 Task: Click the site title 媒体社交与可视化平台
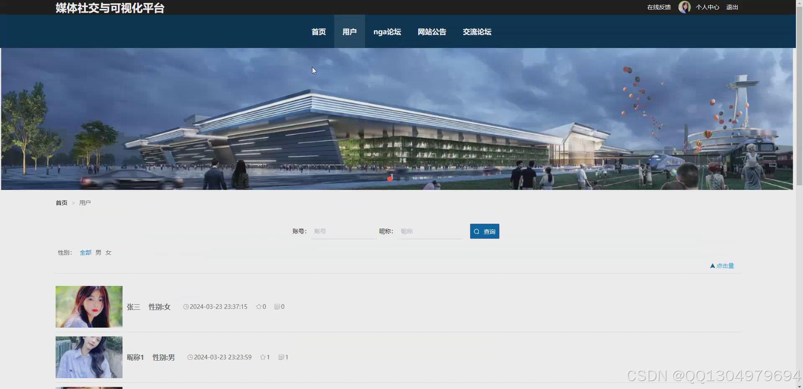(110, 8)
